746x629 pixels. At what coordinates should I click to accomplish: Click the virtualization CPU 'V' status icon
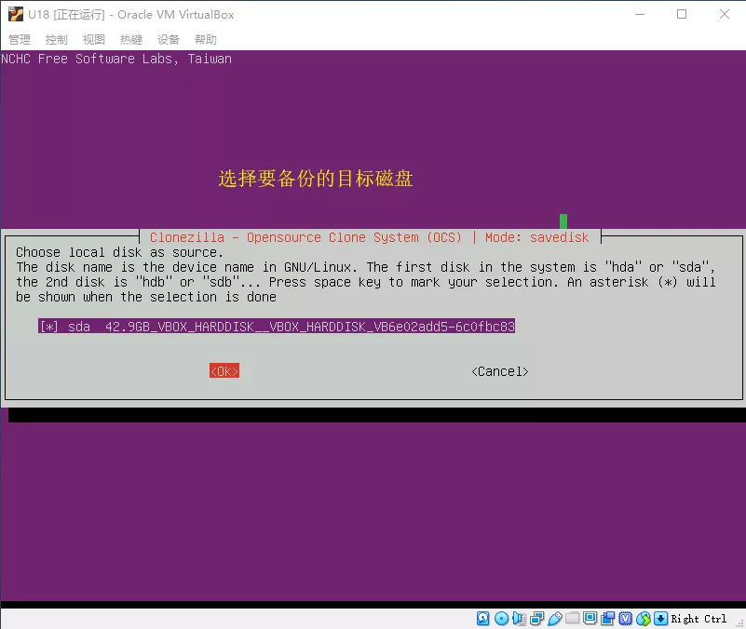[626, 618]
